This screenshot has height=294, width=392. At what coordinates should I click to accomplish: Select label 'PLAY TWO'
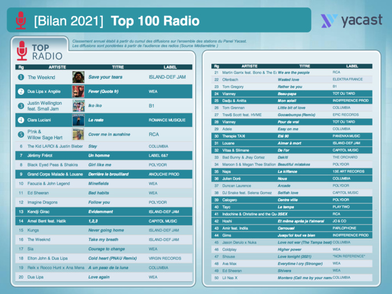coord(341,207)
